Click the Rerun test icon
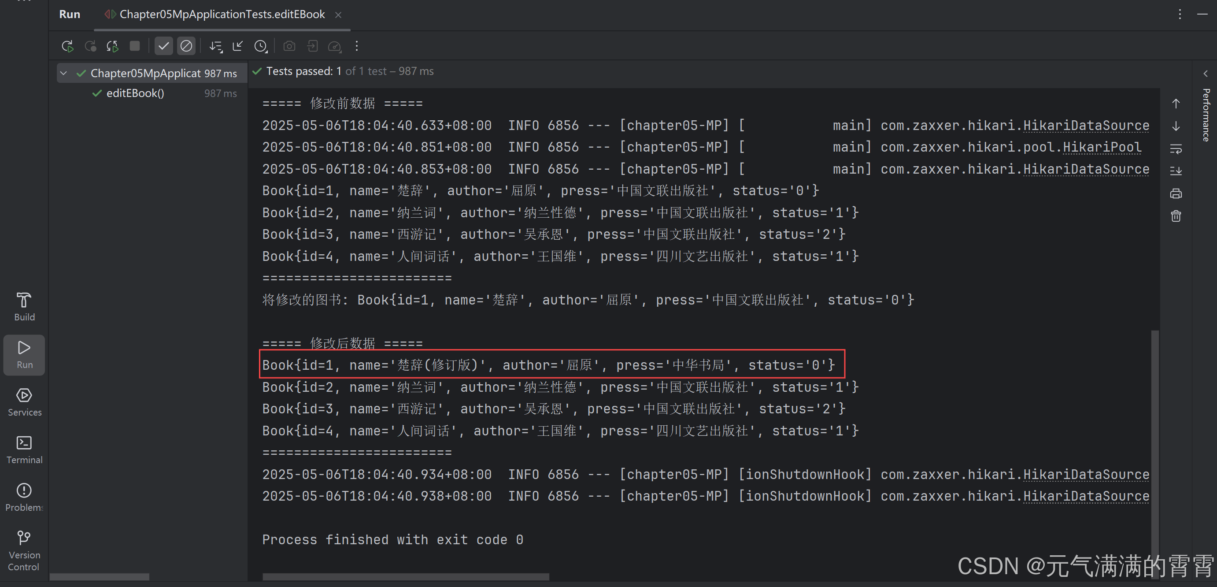This screenshot has width=1217, height=587. pyautogui.click(x=67, y=46)
